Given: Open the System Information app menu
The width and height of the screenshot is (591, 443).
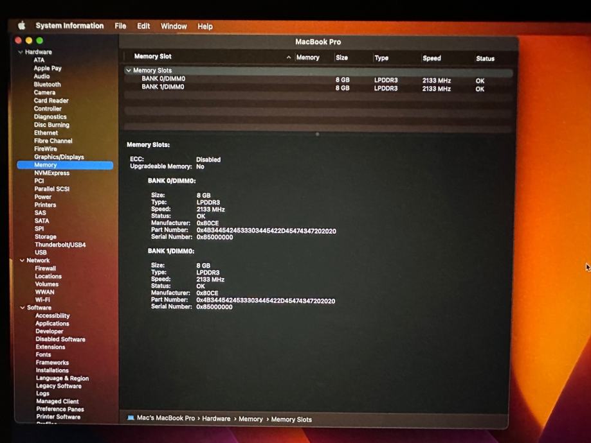Looking at the screenshot, I should [x=69, y=26].
